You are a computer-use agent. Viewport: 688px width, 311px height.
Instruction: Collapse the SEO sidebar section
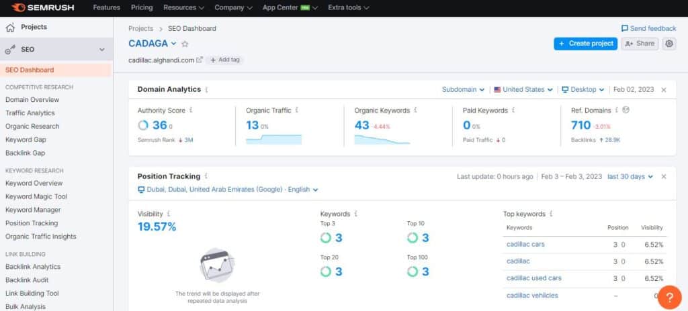coord(102,50)
